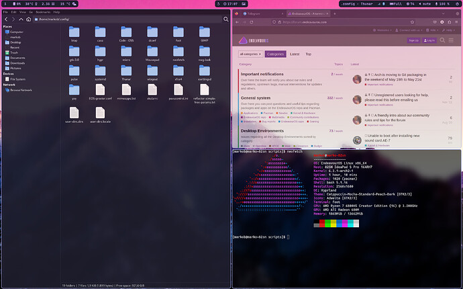Expand the Help dropdown on forum header
This screenshot has width=463, height=289.
pyautogui.click(x=449, y=30)
